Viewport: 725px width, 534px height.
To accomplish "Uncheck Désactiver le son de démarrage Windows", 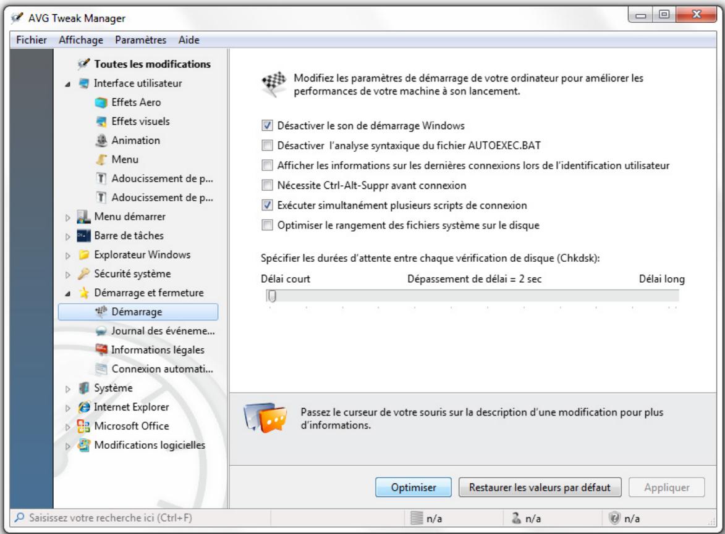I will (x=267, y=126).
